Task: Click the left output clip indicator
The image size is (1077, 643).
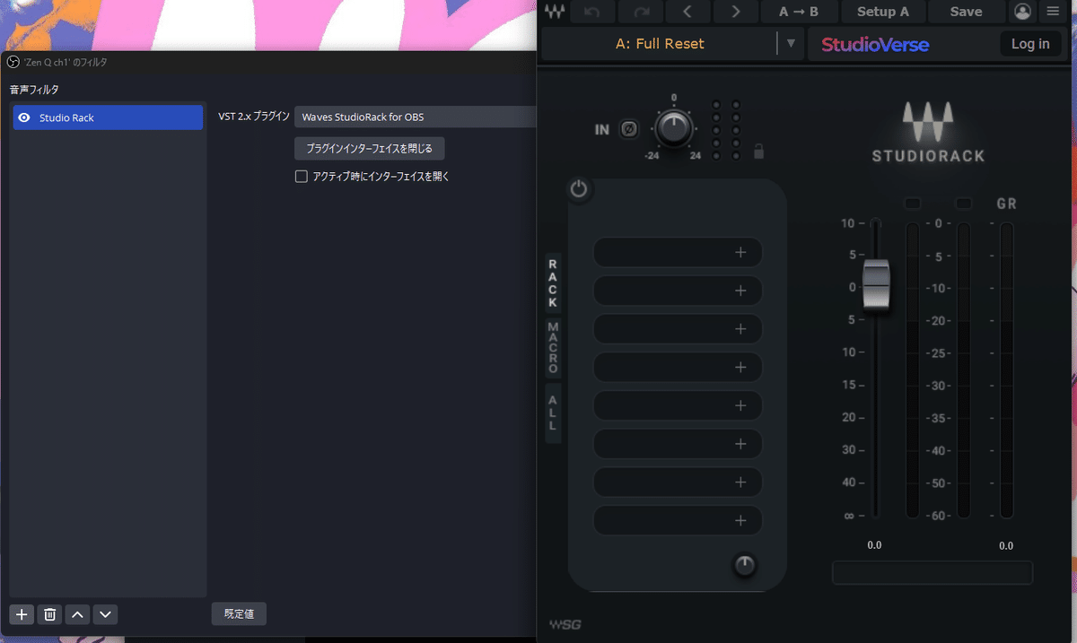Action: [913, 204]
